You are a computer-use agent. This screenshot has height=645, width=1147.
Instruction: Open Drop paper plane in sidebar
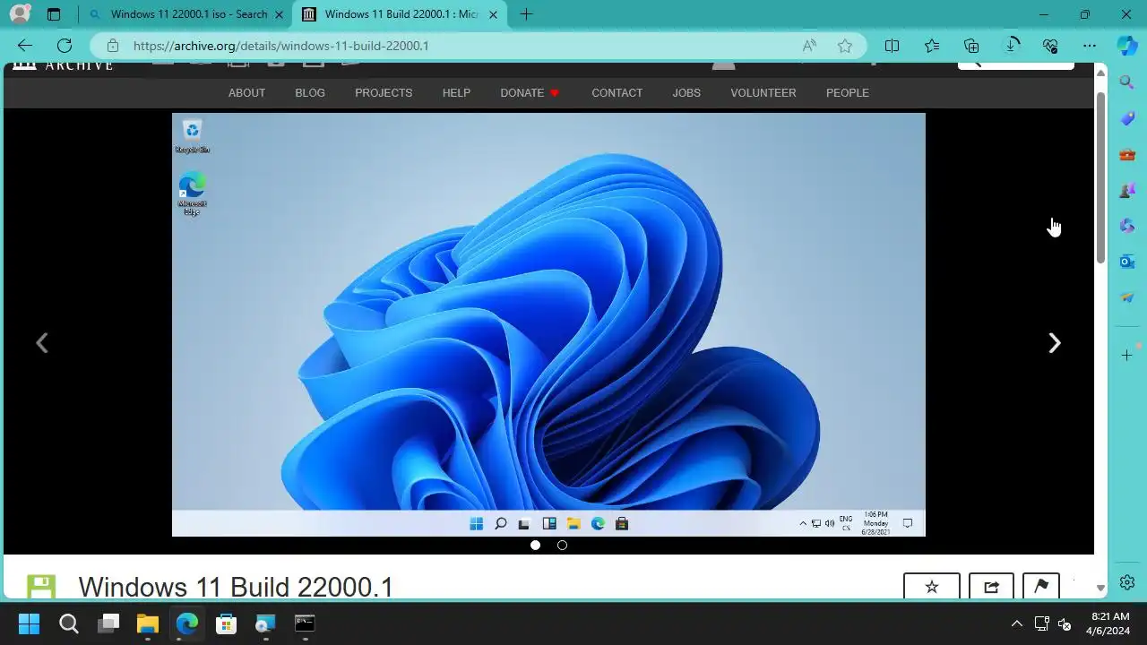tap(1127, 297)
